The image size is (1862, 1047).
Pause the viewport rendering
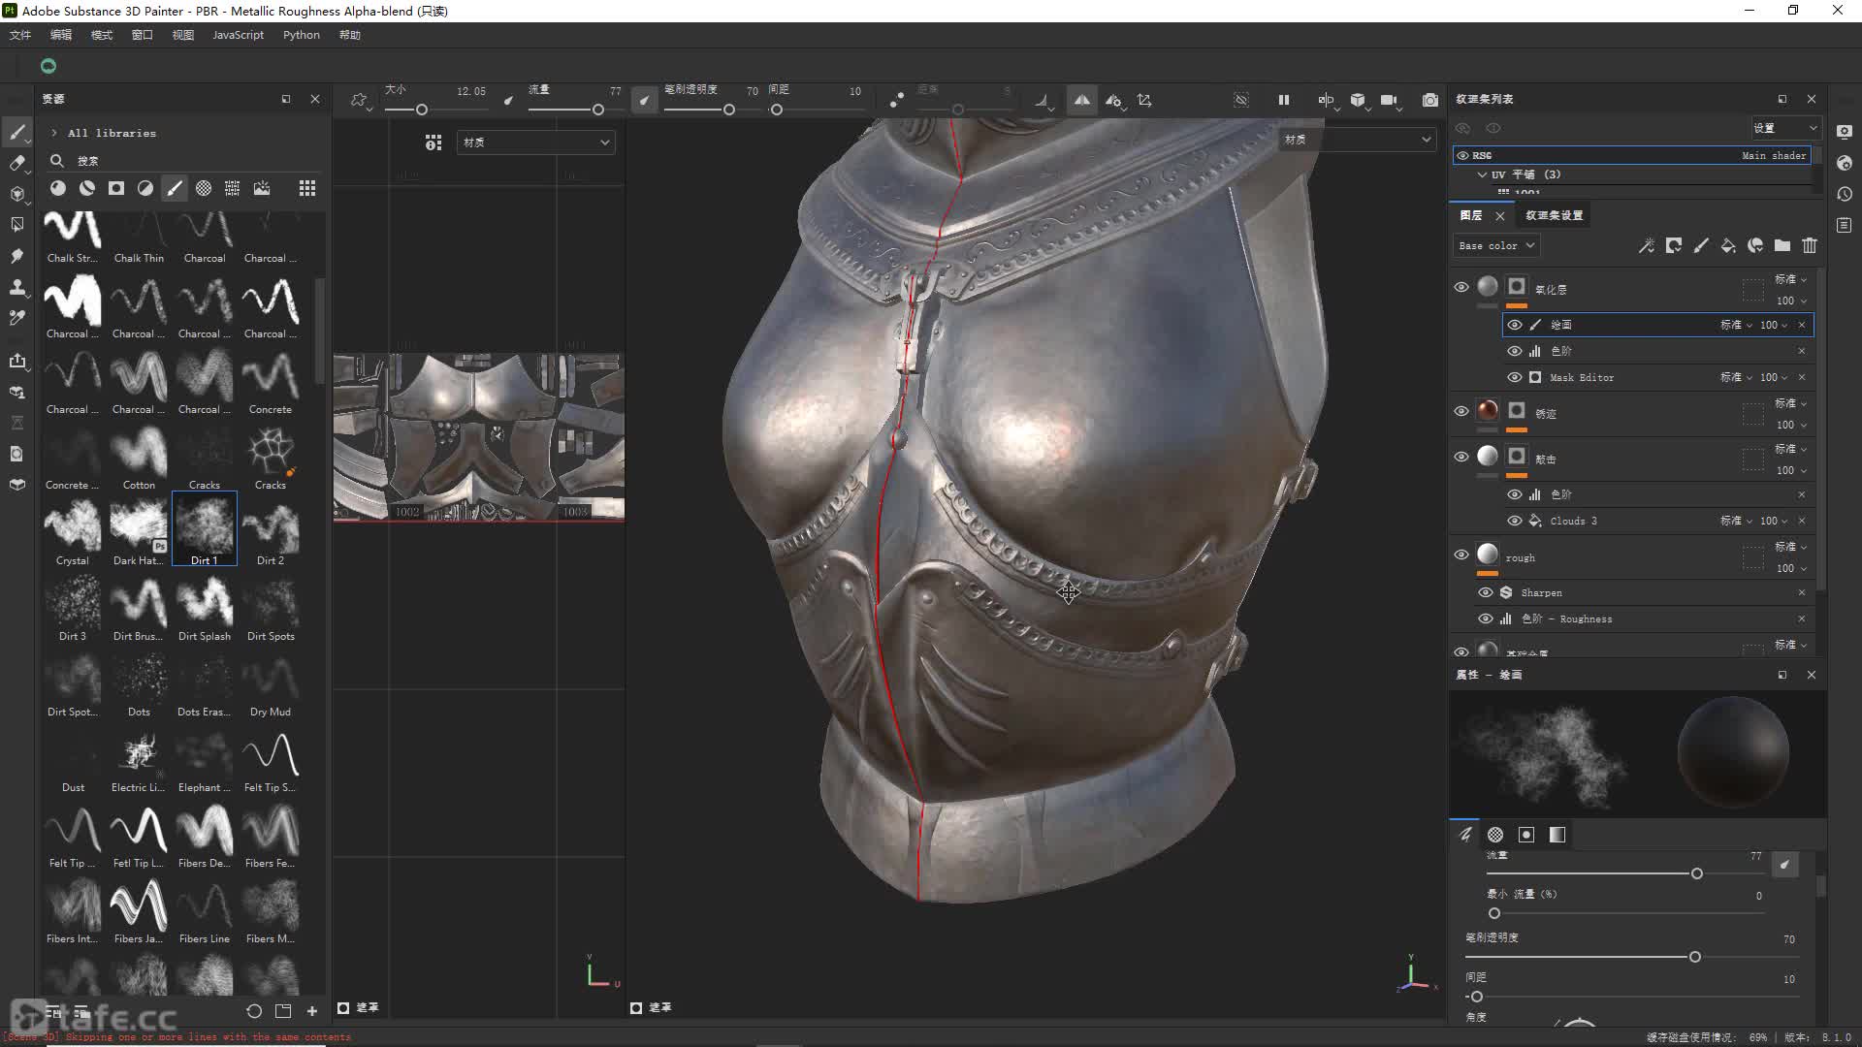1284,100
